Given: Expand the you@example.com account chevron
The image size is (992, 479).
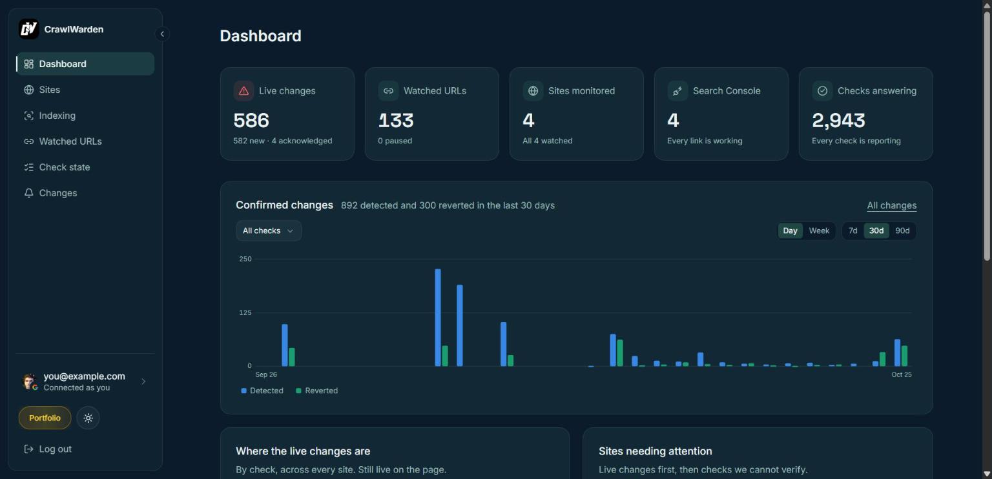Looking at the screenshot, I should 143,382.
